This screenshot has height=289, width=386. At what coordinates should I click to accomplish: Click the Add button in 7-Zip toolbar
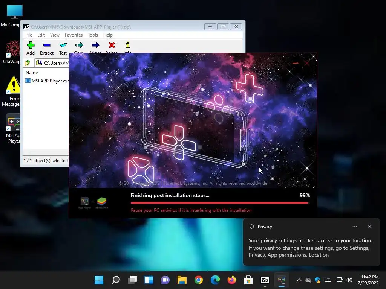click(31, 48)
